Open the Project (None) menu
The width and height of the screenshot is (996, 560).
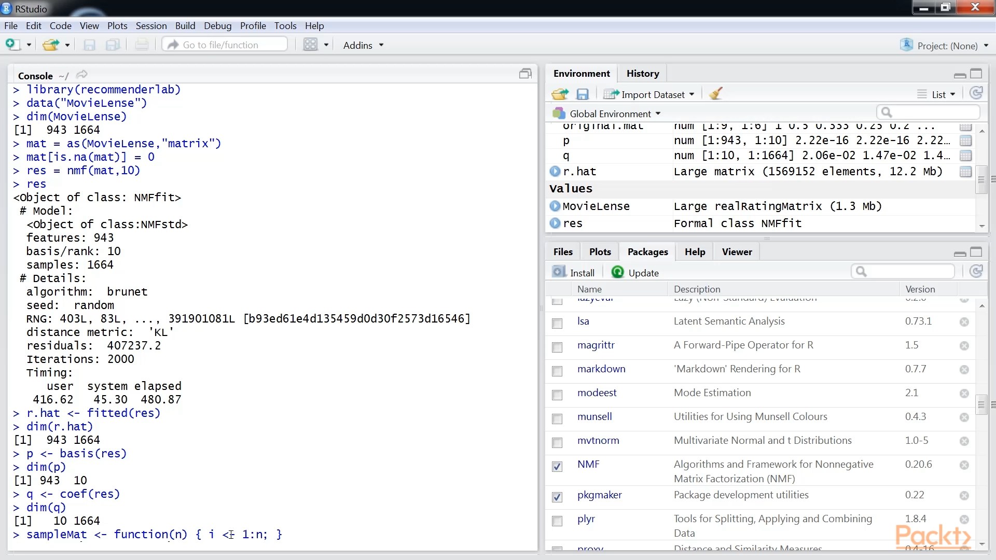[944, 46]
